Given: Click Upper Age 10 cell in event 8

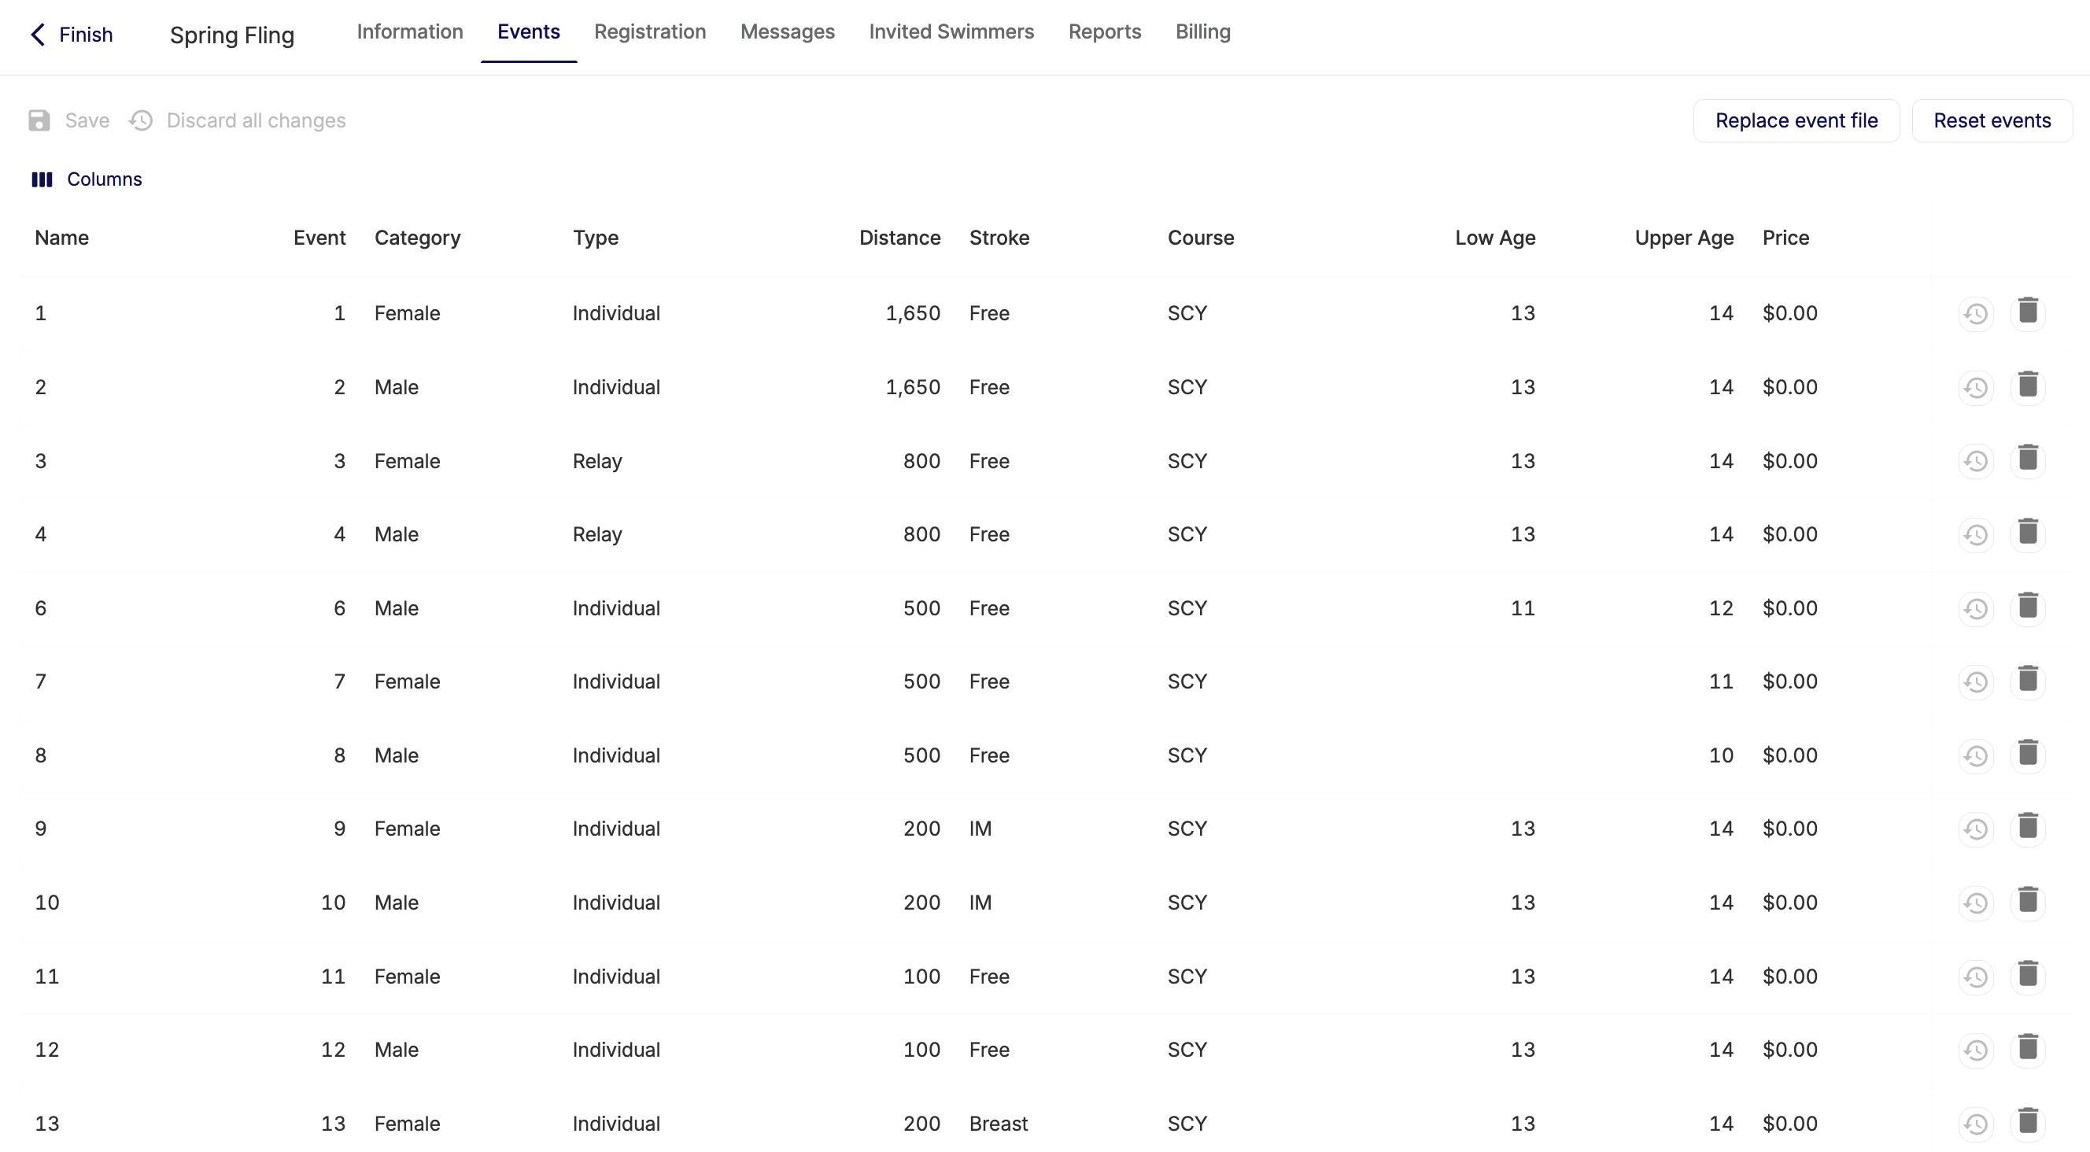Looking at the screenshot, I should (1721, 755).
